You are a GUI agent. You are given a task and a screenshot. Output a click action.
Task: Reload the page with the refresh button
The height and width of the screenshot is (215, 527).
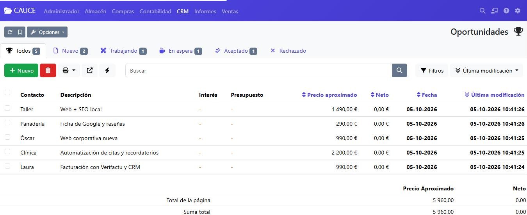point(10,32)
